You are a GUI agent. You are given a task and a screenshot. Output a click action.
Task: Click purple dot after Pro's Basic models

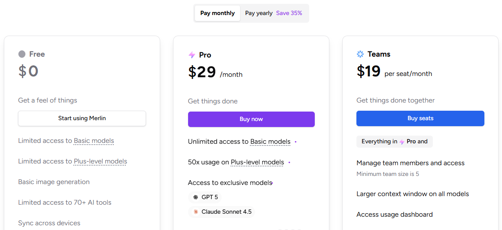(295, 142)
